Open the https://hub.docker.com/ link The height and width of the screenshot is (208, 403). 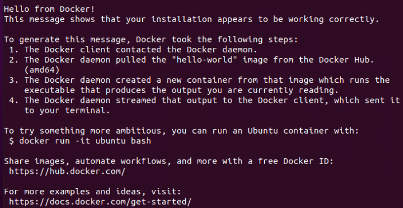67,171
